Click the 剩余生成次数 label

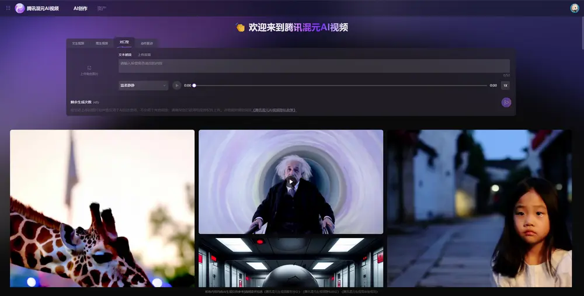pyautogui.click(x=81, y=102)
